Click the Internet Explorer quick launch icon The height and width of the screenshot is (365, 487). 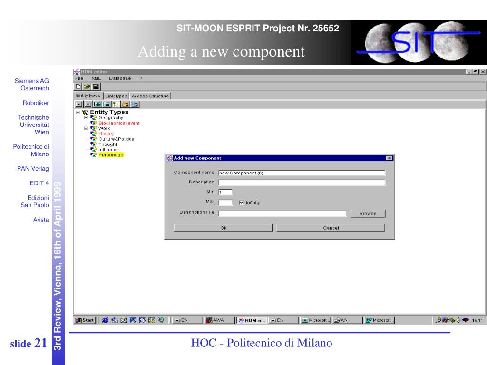coord(105,320)
